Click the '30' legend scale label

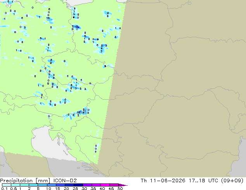[x=84, y=188]
